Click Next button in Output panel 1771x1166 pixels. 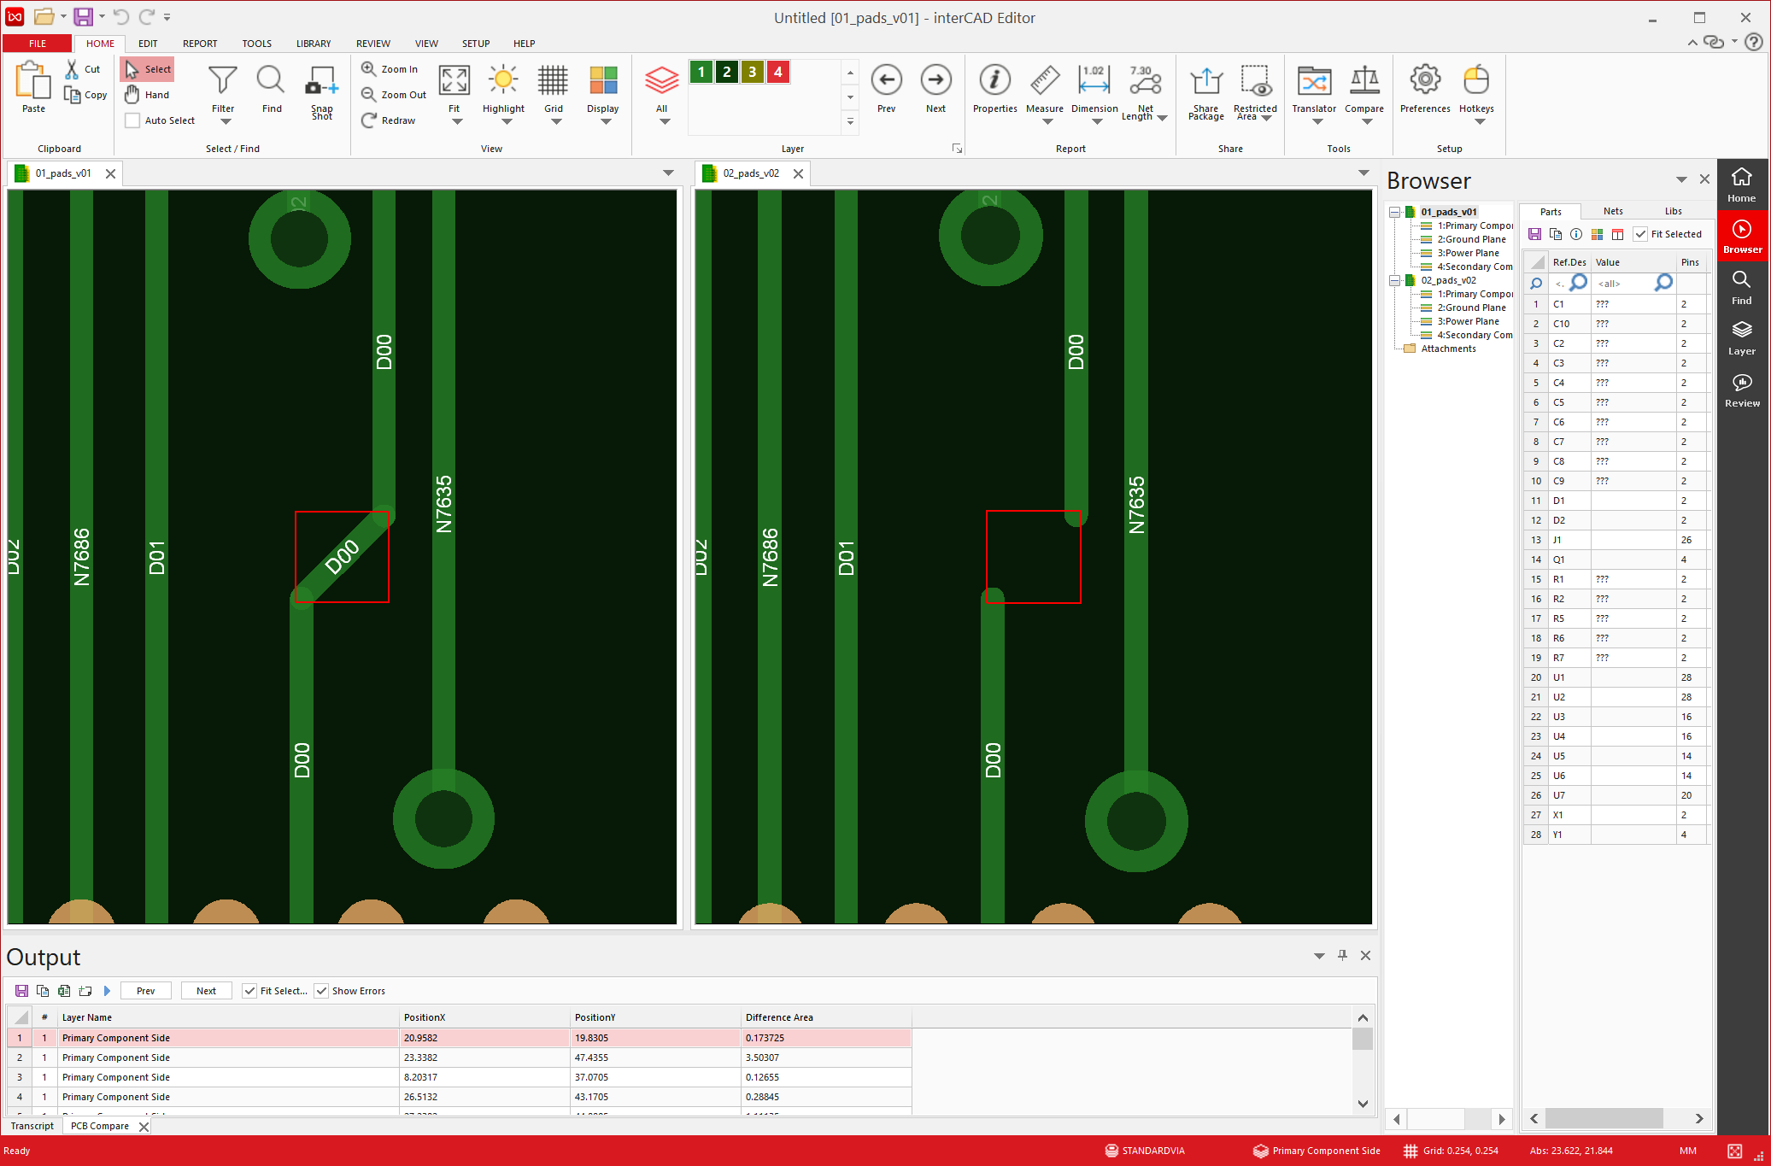pyautogui.click(x=206, y=991)
